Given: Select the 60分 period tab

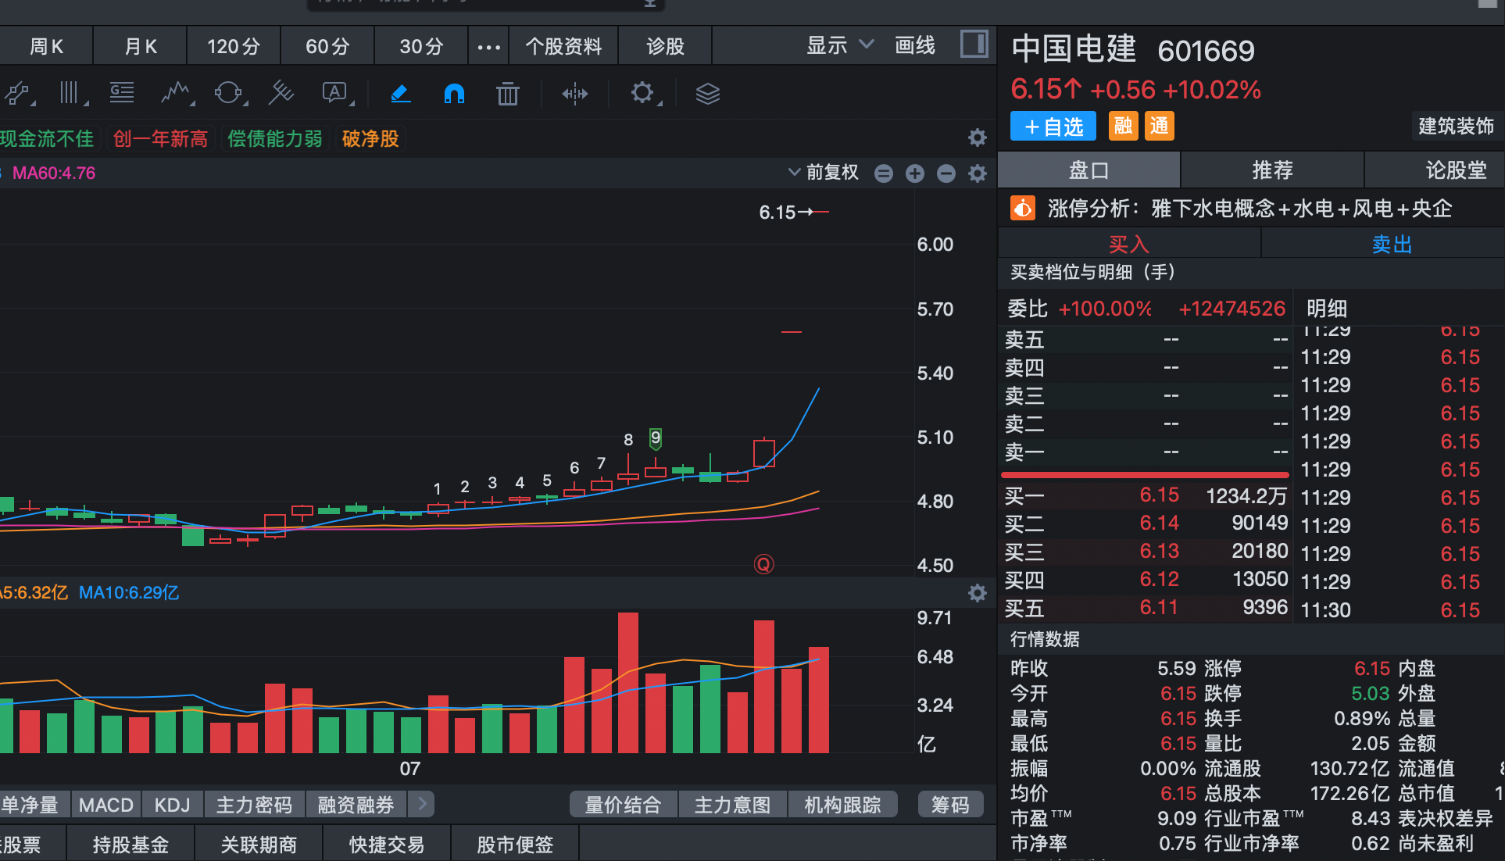Looking at the screenshot, I should tap(327, 46).
